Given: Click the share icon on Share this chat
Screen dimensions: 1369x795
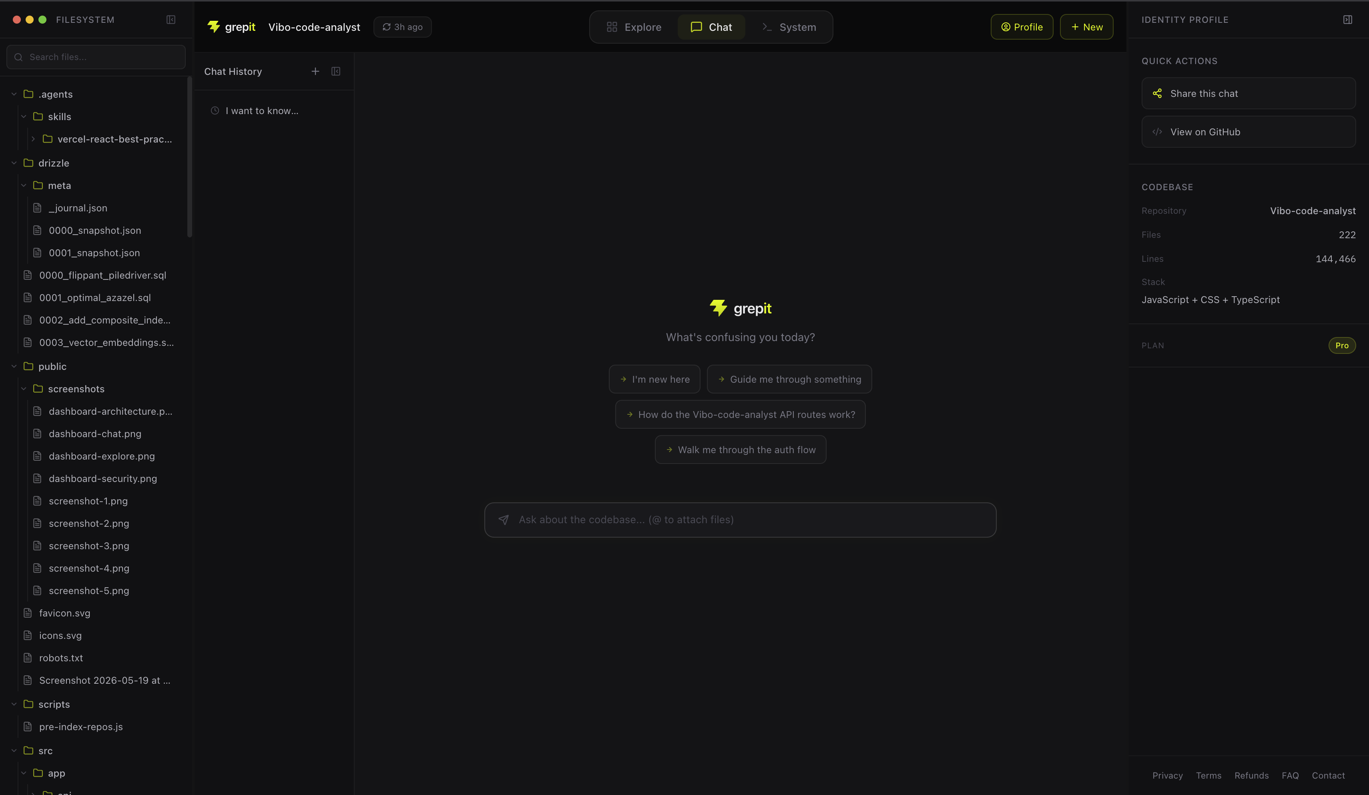Looking at the screenshot, I should [1157, 93].
